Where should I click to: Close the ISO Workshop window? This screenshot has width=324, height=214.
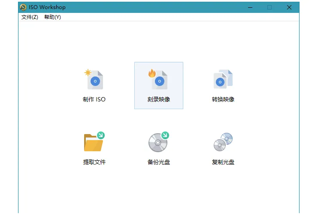(x=289, y=7)
